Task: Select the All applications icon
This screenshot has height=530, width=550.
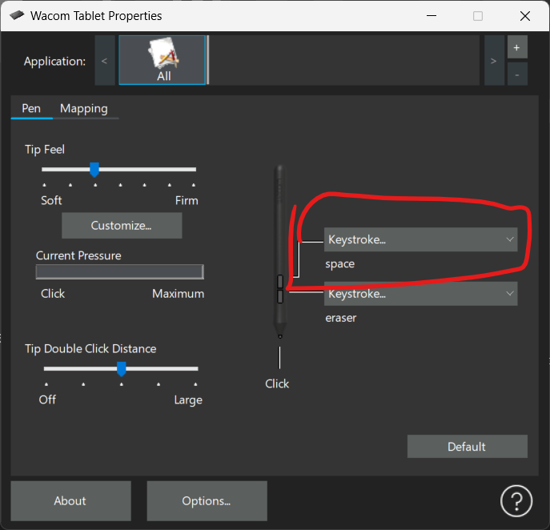Action: [162, 60]
